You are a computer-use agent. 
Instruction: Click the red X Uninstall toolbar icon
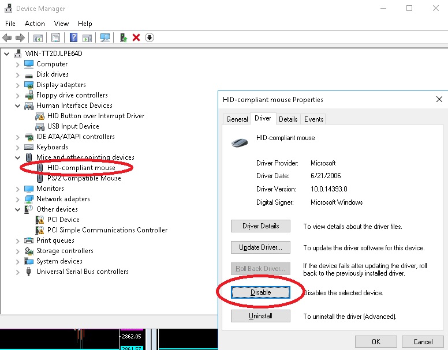(136, 37)
